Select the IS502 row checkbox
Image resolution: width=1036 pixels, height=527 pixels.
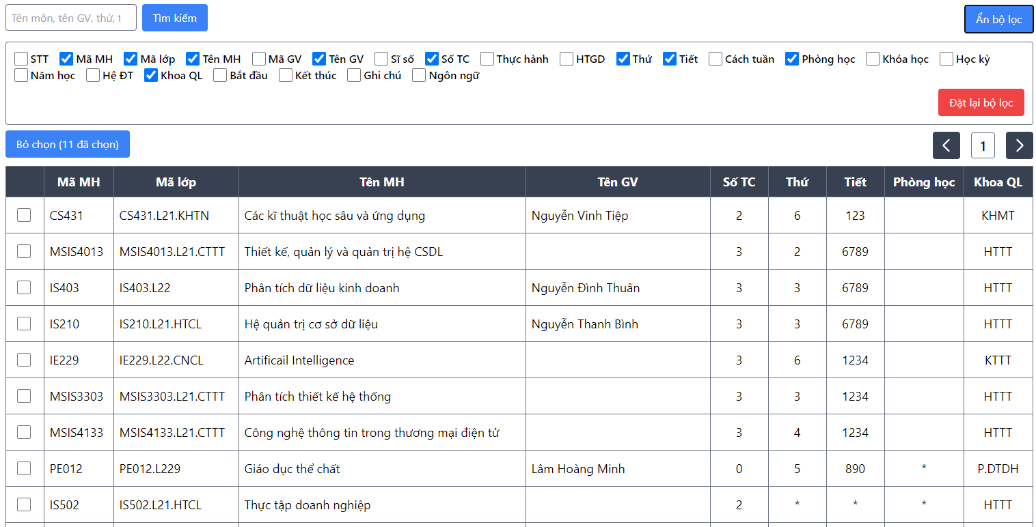[x=24, y=504]
